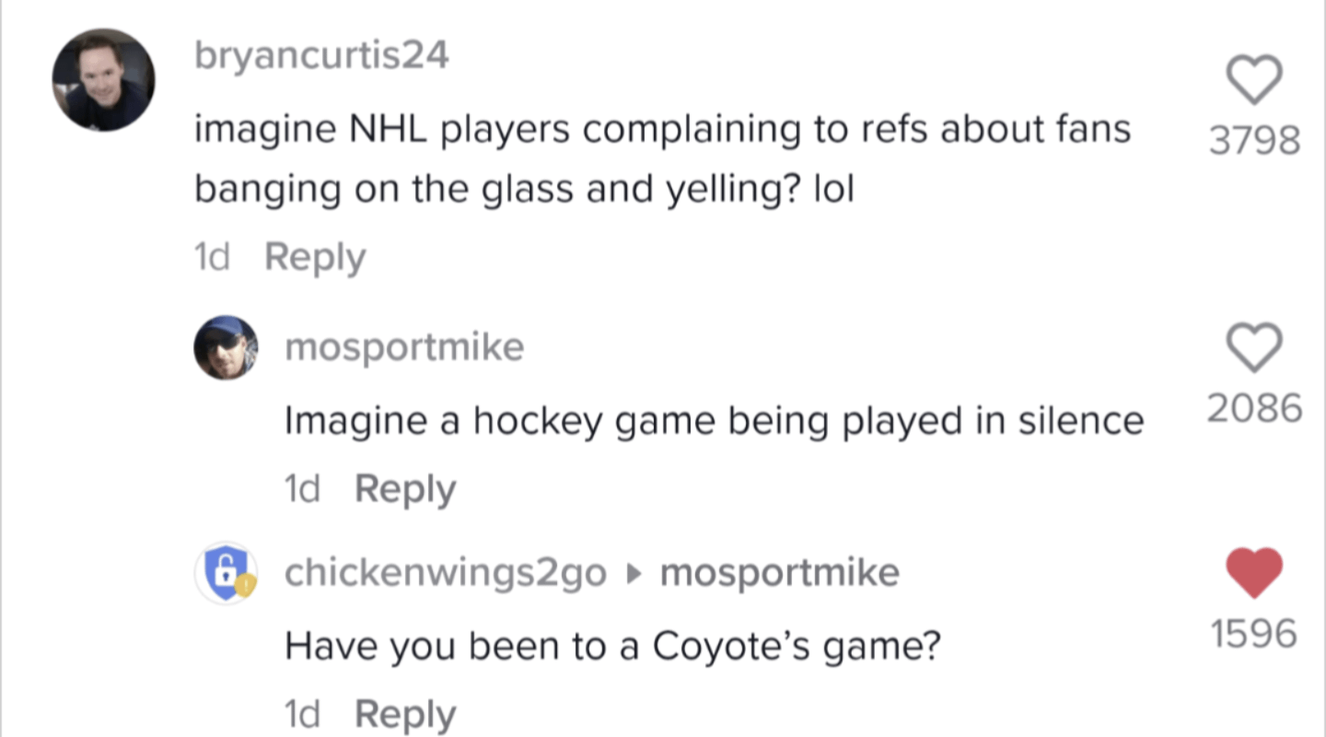Open bryancurtis24's profile picture
Image resolution: width=1326 pixels, height=737 pixels.
103,79
